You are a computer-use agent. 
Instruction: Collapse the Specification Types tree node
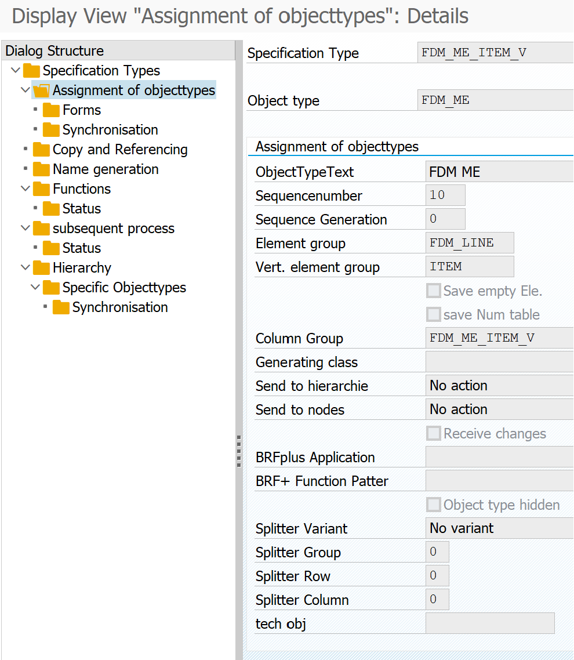[x=15, y=71]
